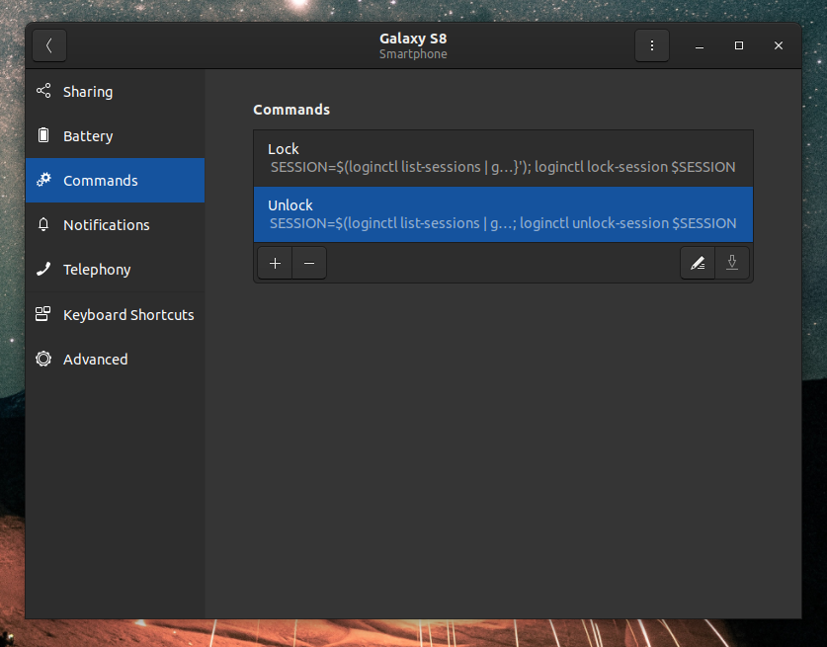
Task: Minimize the Galaxy S8 settings window
Action: [x=700, y=45]
